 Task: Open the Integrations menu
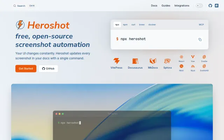[182, 6]
